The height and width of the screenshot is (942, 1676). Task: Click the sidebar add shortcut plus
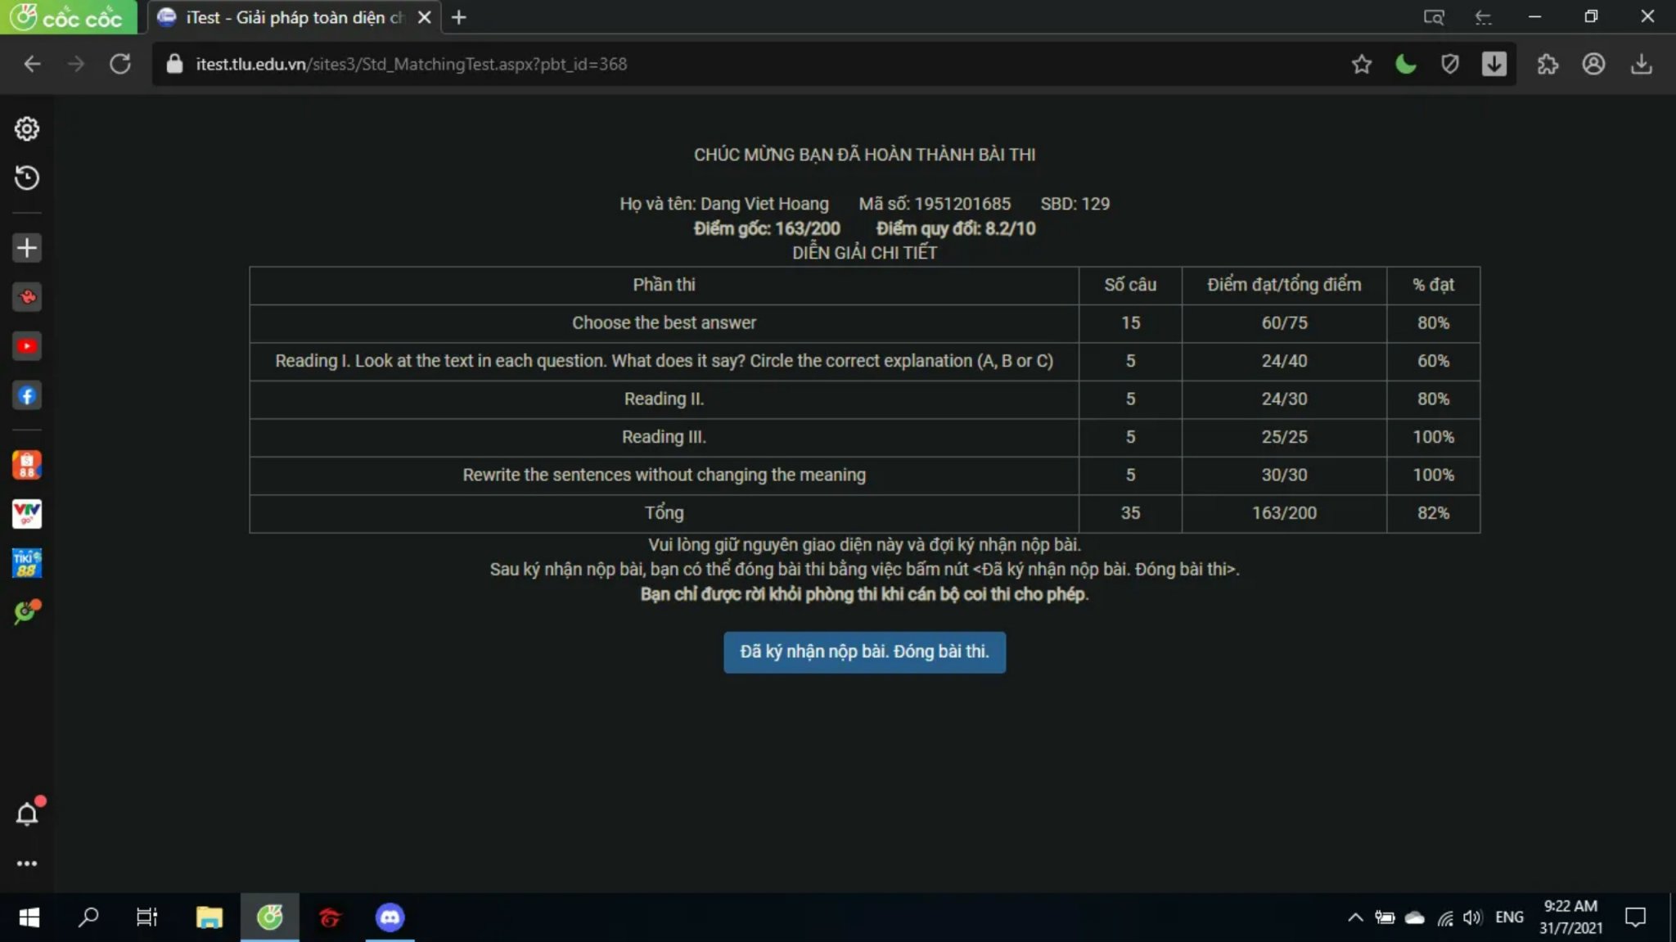[x=27, y=248]
